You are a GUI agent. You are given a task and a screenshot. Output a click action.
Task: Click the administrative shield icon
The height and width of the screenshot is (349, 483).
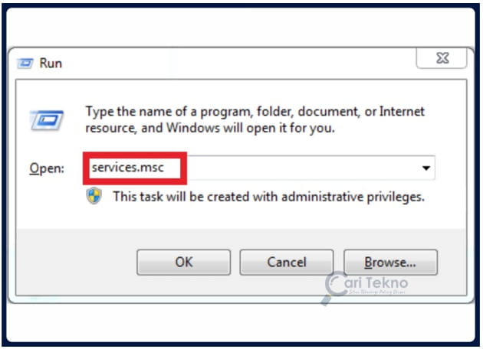[94, 196]
